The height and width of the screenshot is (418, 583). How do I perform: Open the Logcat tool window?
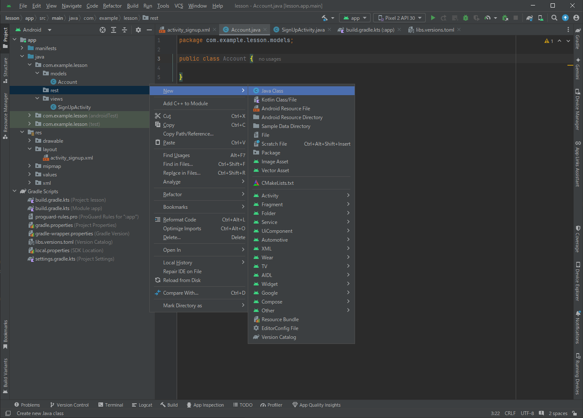coord(142,405)
